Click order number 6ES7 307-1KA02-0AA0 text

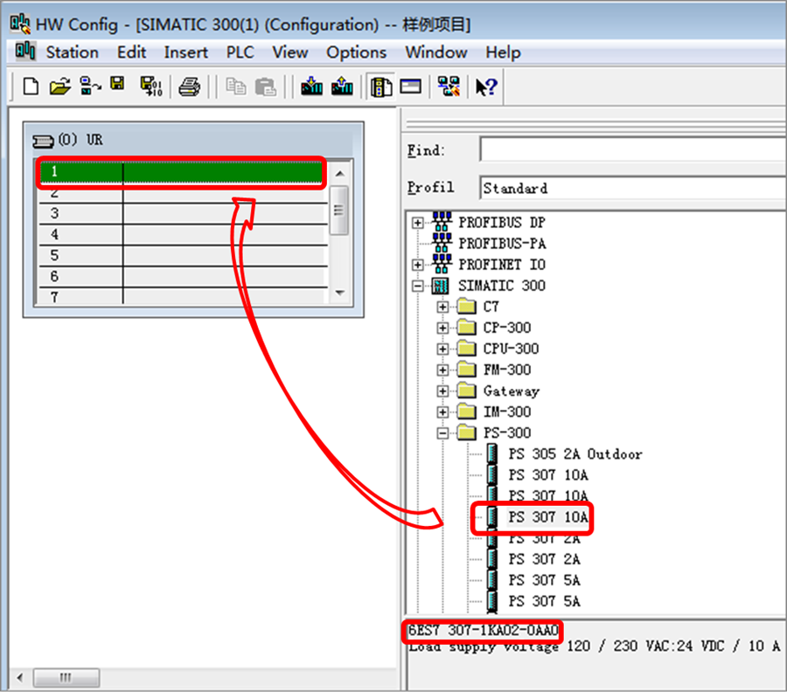tap(483, 630)
